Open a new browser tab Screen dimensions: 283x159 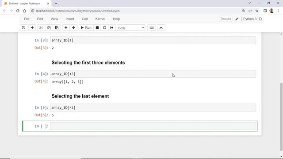point(56,4)
